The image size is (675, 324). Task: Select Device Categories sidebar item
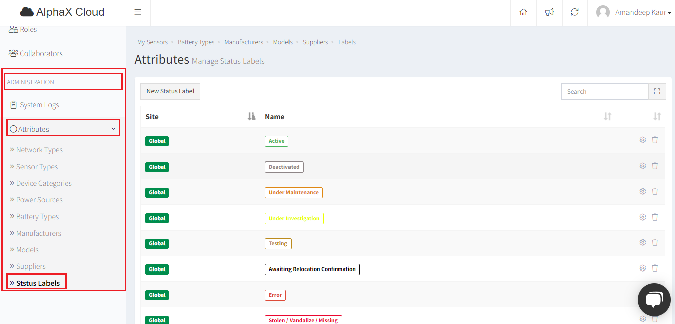pos(43,183)
